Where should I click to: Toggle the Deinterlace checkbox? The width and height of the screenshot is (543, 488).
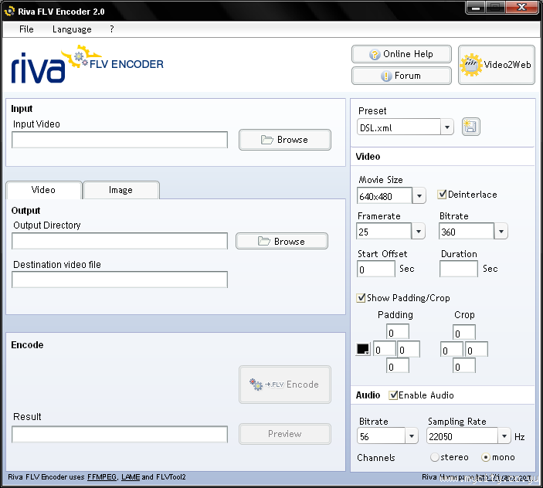pyautogui.click(x=442, y=194)
